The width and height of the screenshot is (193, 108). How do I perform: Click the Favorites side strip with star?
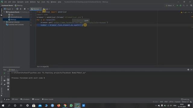2,92
